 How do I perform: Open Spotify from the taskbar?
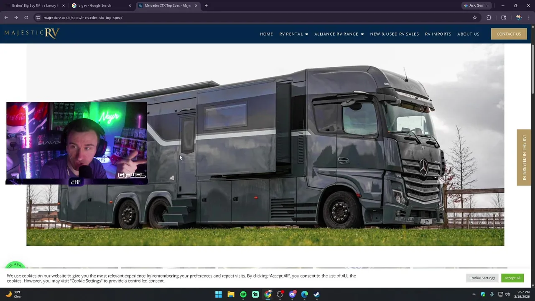pos(243,294)
